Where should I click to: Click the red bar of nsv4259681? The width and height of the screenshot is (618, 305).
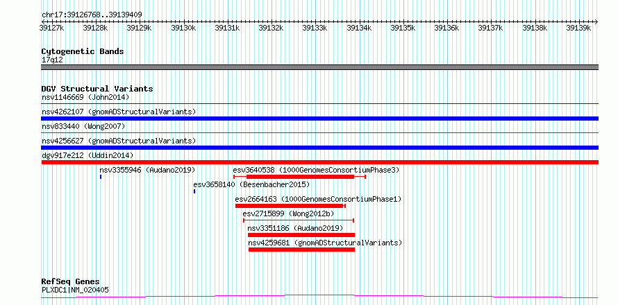coord(302,250)
